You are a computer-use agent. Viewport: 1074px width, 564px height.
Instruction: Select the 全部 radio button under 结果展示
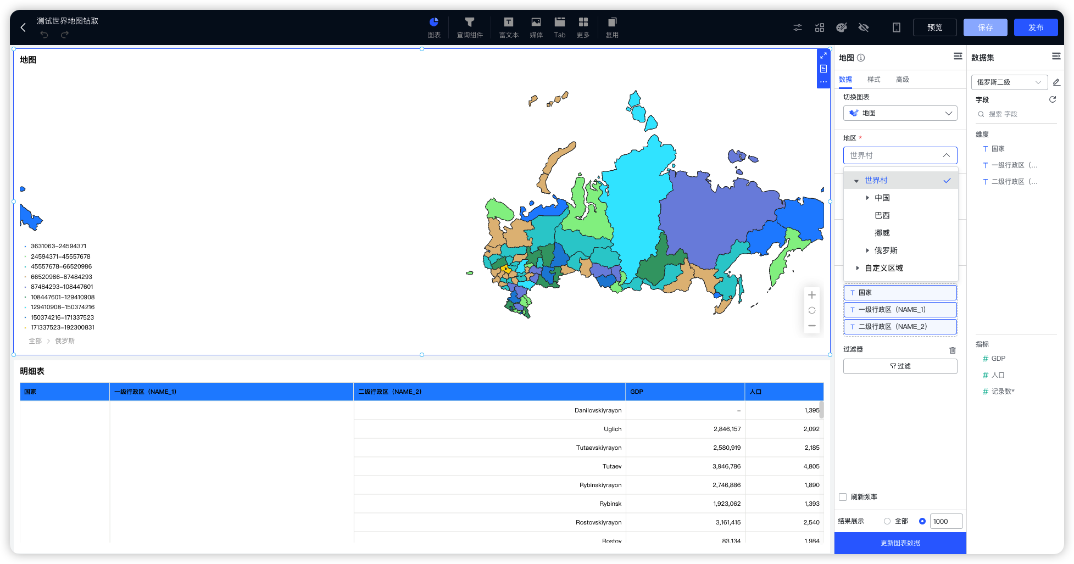tap(887, 521)
